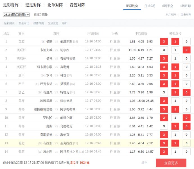Open the 竞篮对阵 navigation heading
194x169 pixels.
[77, 5]
